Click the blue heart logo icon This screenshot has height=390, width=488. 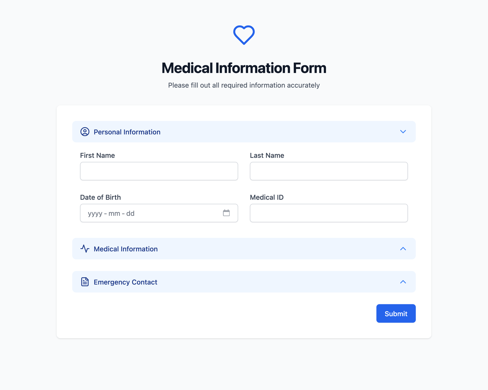(244, 35)
